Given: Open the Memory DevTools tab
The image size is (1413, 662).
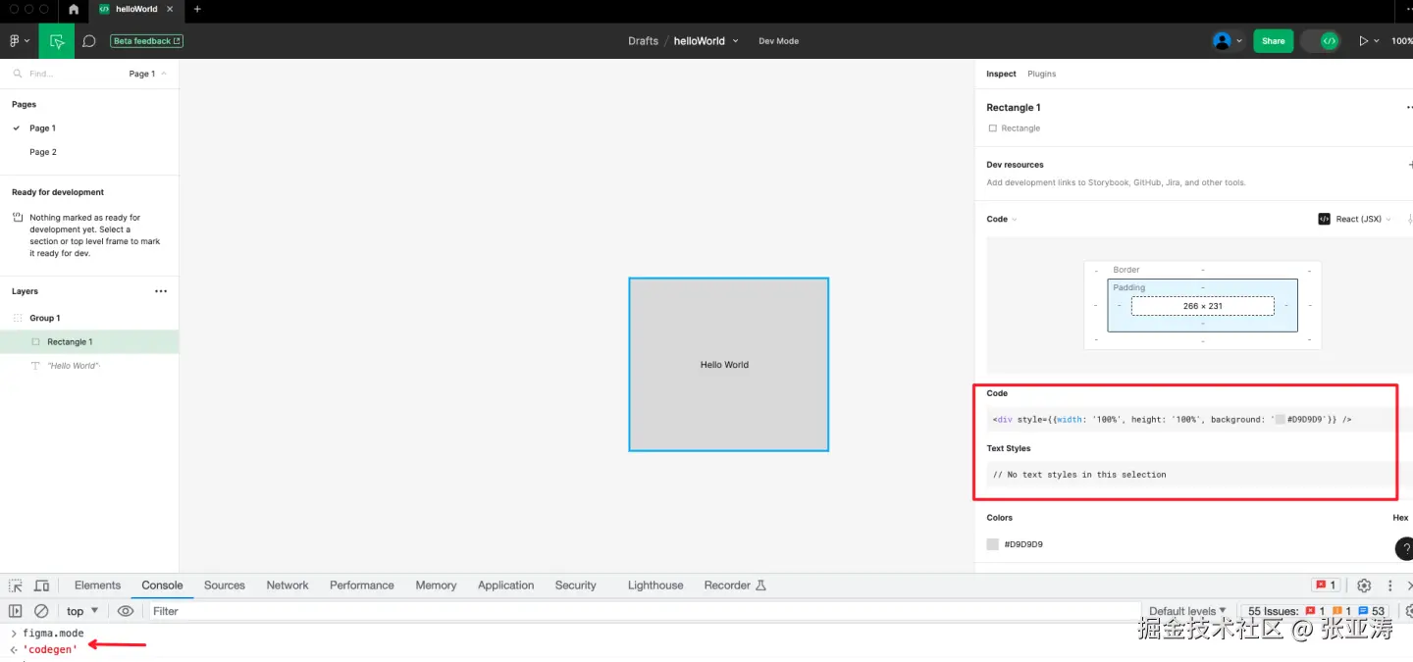Looking at the screenshot, I should (436, 586).
